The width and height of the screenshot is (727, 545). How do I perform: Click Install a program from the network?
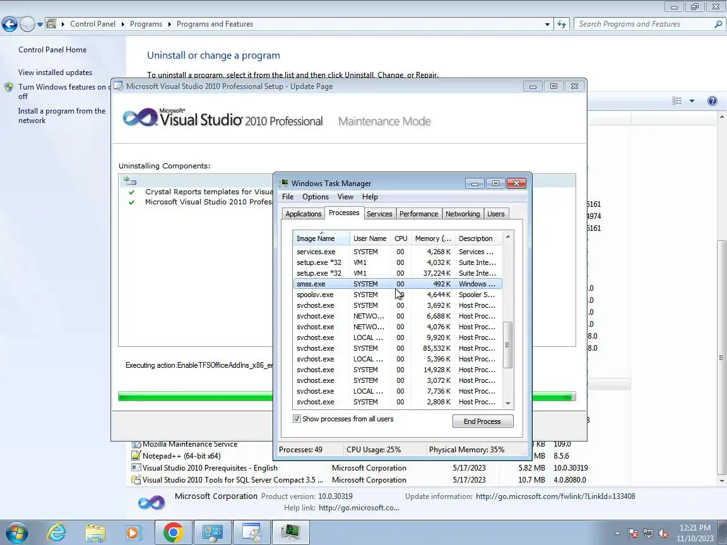[x=62, y=115]
